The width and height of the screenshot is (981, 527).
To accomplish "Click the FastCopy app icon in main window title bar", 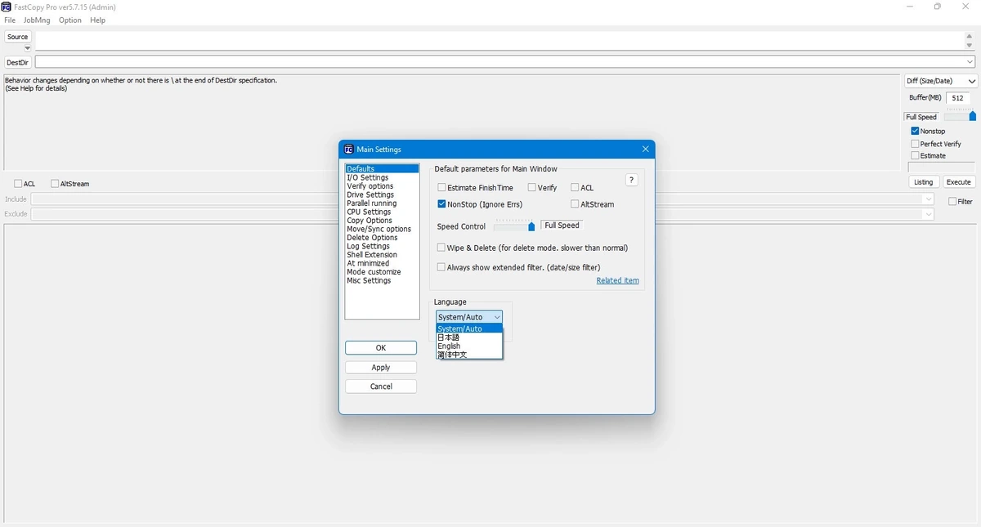I will point(7,7).
